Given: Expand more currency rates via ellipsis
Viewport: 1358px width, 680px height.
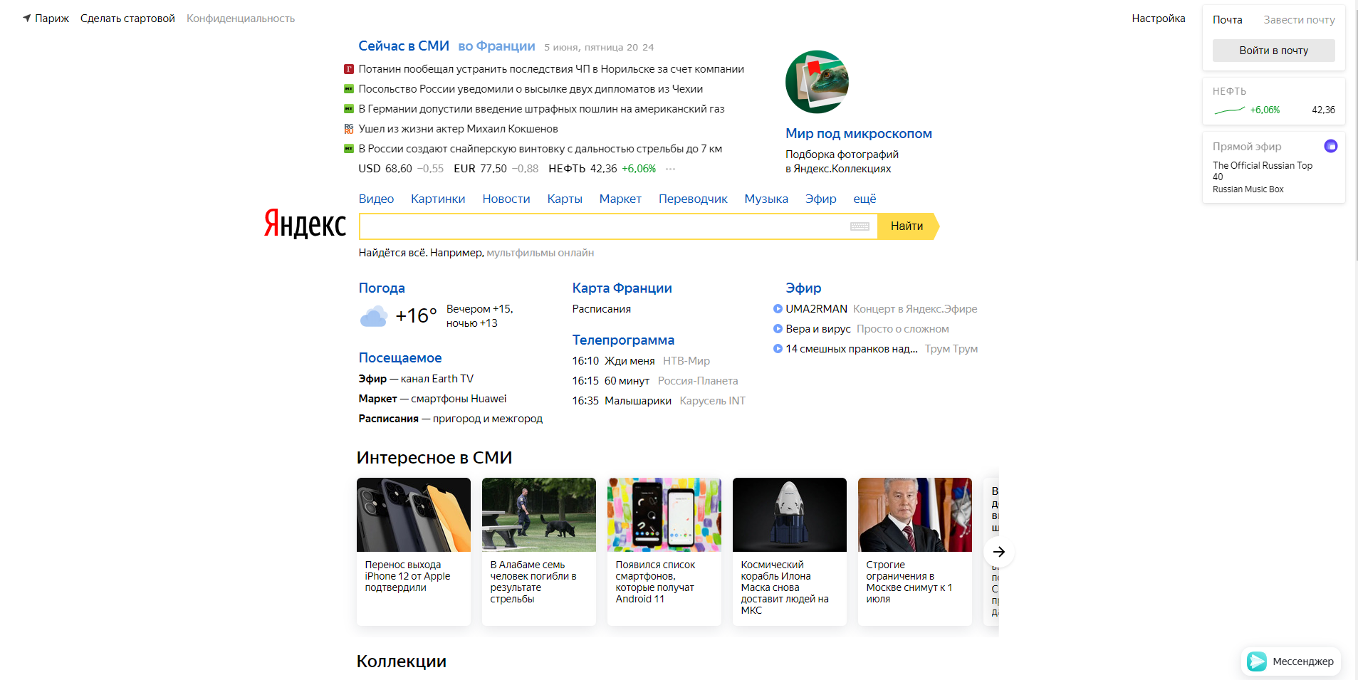Looking at the screenshot, I should [670, 169].
